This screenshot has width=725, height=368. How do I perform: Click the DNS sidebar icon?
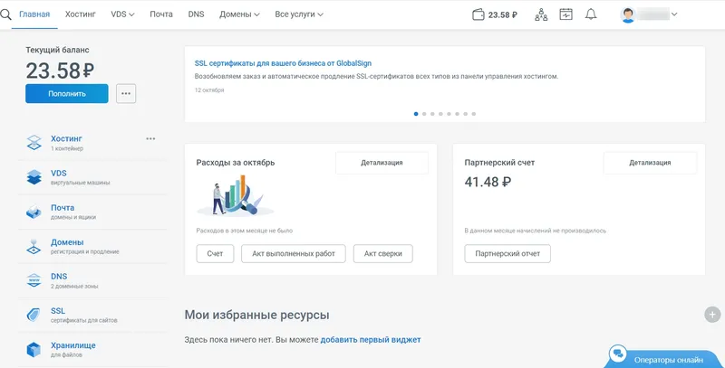coord(34,280)
